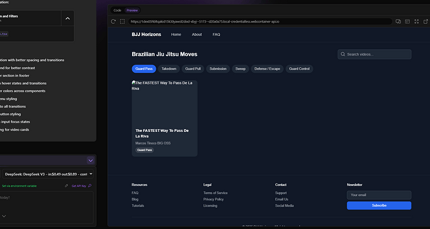The height and width of the screenshot is (229, 430).
Task: Click the blue Subscribe button
Action: coord(379,205)
